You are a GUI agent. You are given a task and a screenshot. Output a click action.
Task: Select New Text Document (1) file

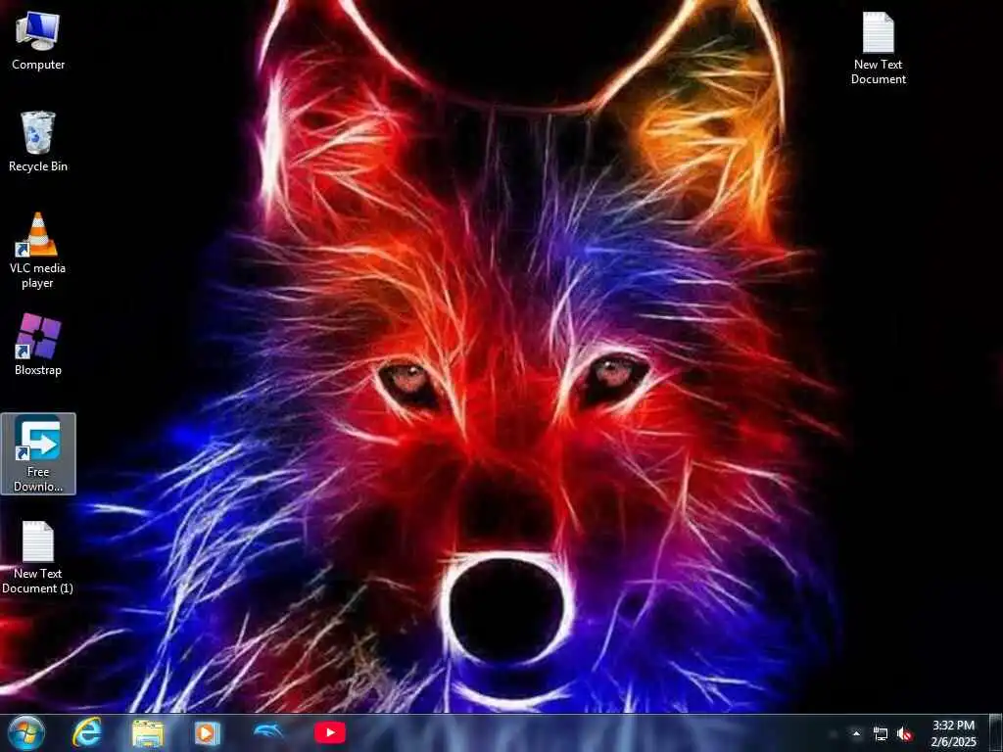tap(38, 557)
